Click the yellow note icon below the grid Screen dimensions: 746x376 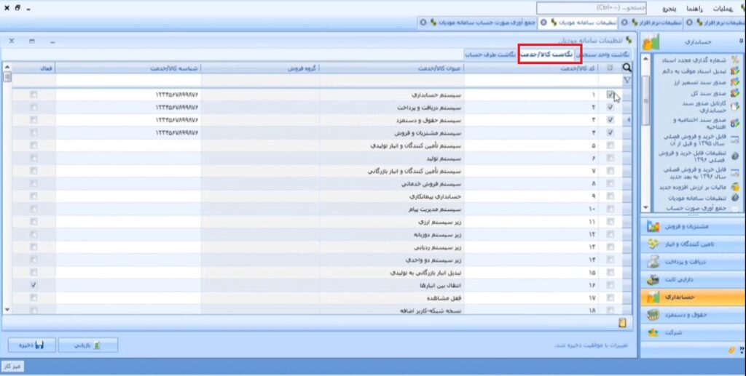click(622, 323)
